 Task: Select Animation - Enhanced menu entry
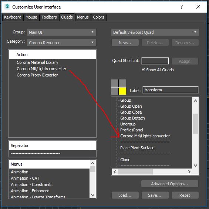pyautogui.click(x=30, y=191)
